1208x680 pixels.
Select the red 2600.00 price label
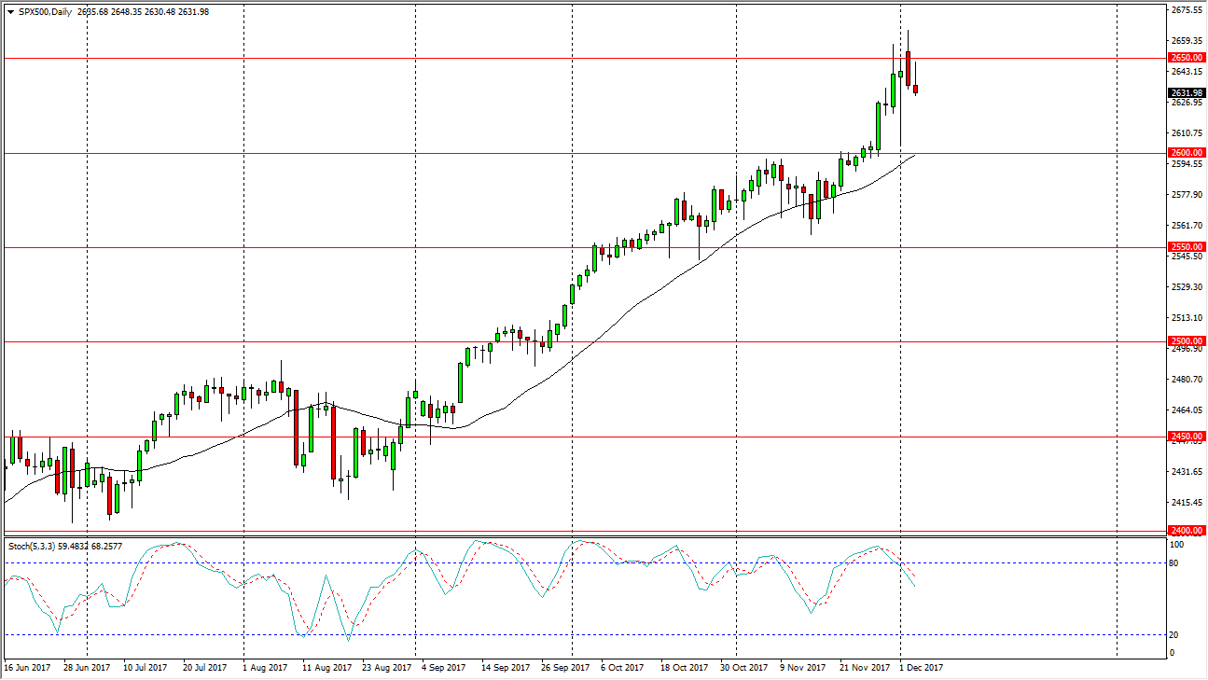click(x=1186, y=153)
